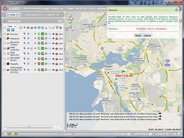
Task: Click the link icon for Volkswagen Phaeton
Action: pyautogui.click(x=50, y=70)
